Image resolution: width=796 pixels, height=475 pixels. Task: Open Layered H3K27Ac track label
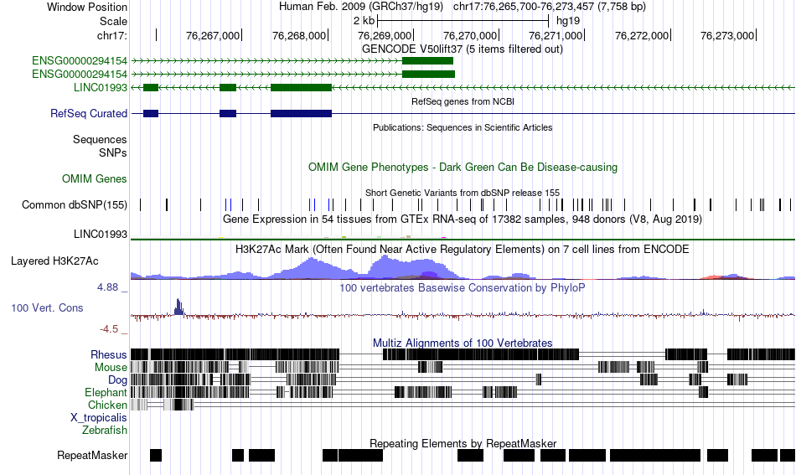tap(54, 261)
